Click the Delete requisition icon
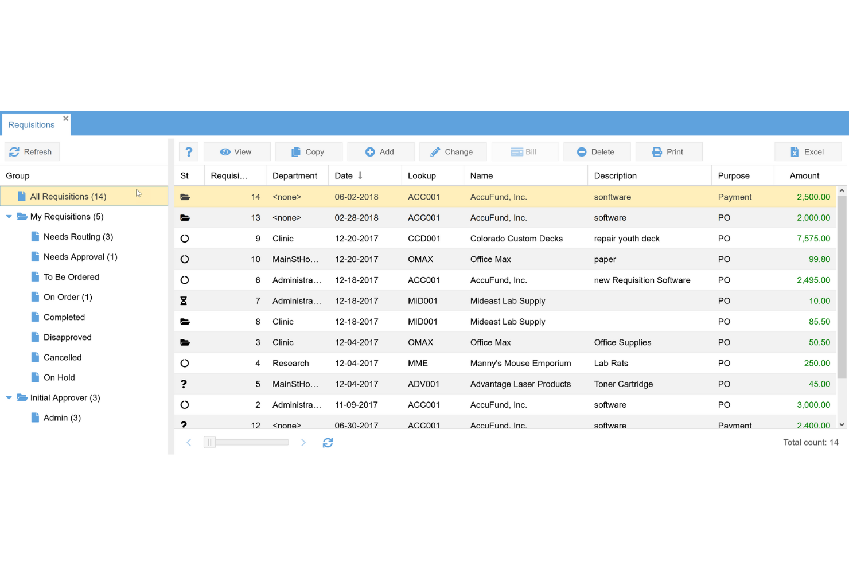Viewport: 849px width, 566px height. click(x=582, y=151)
